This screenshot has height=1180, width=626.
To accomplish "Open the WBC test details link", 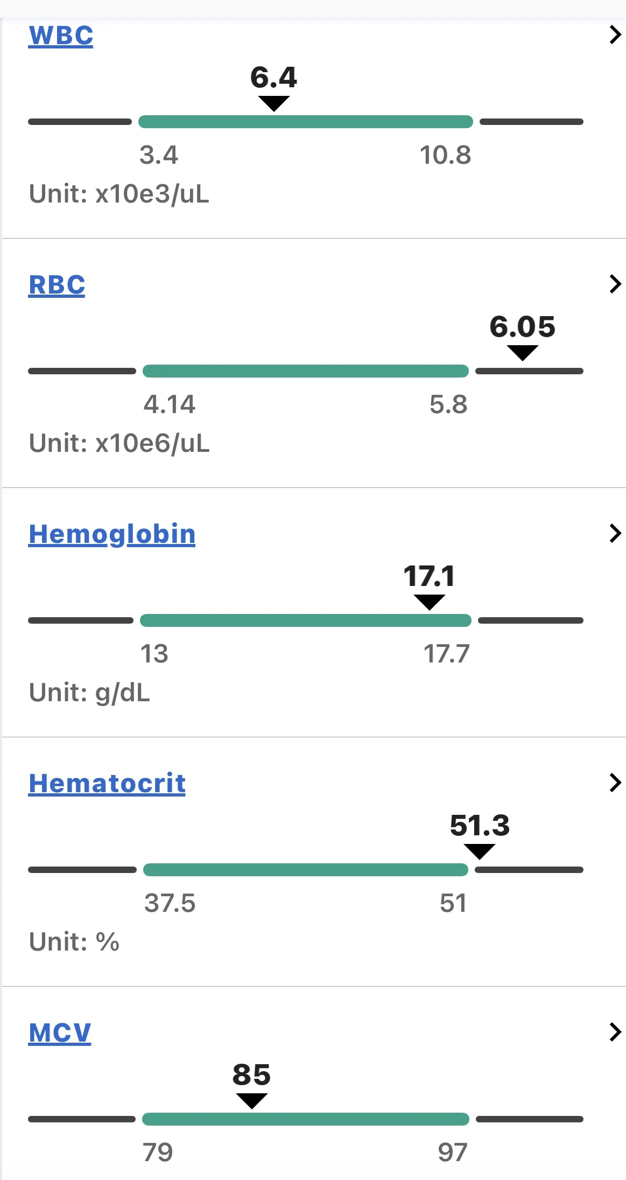I will (x=61, y=36).
